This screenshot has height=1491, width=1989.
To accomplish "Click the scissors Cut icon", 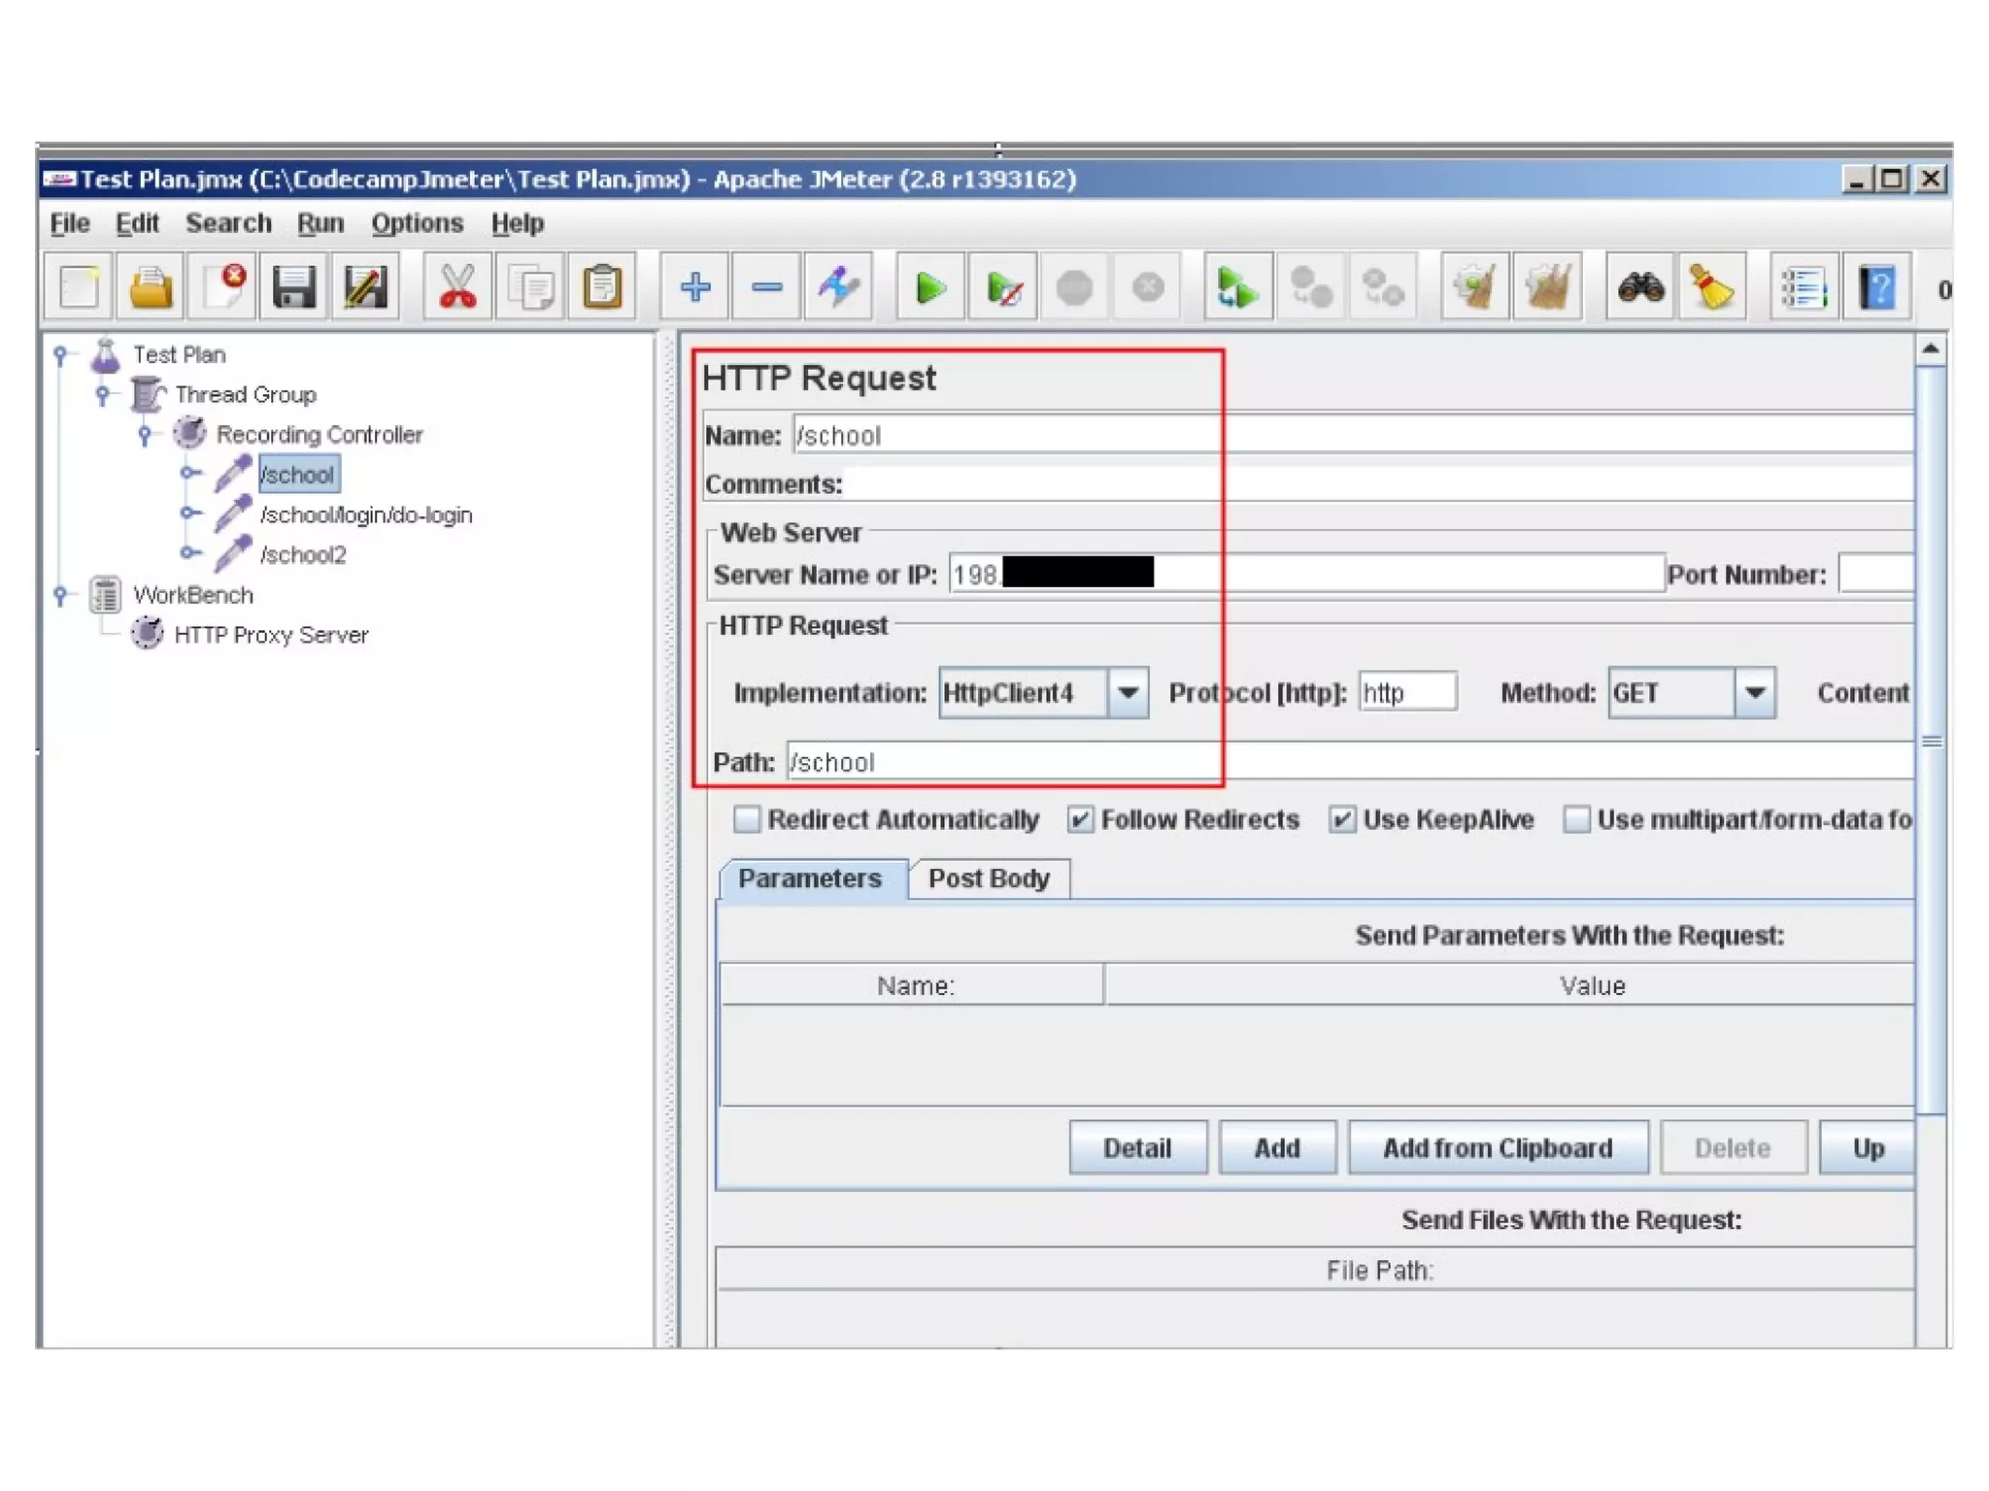I will [x=457, y=288].
